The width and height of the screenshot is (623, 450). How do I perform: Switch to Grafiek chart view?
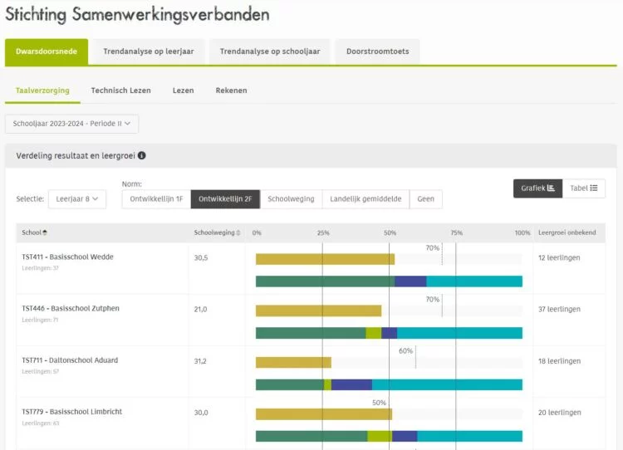(x=537, y=188)
